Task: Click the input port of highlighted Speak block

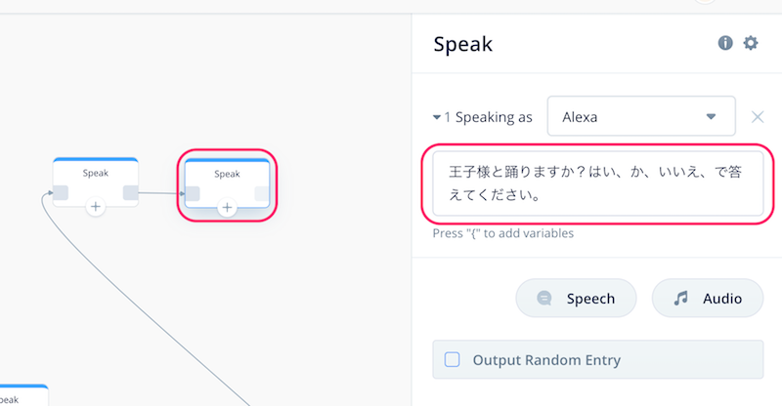Action: 193,193
